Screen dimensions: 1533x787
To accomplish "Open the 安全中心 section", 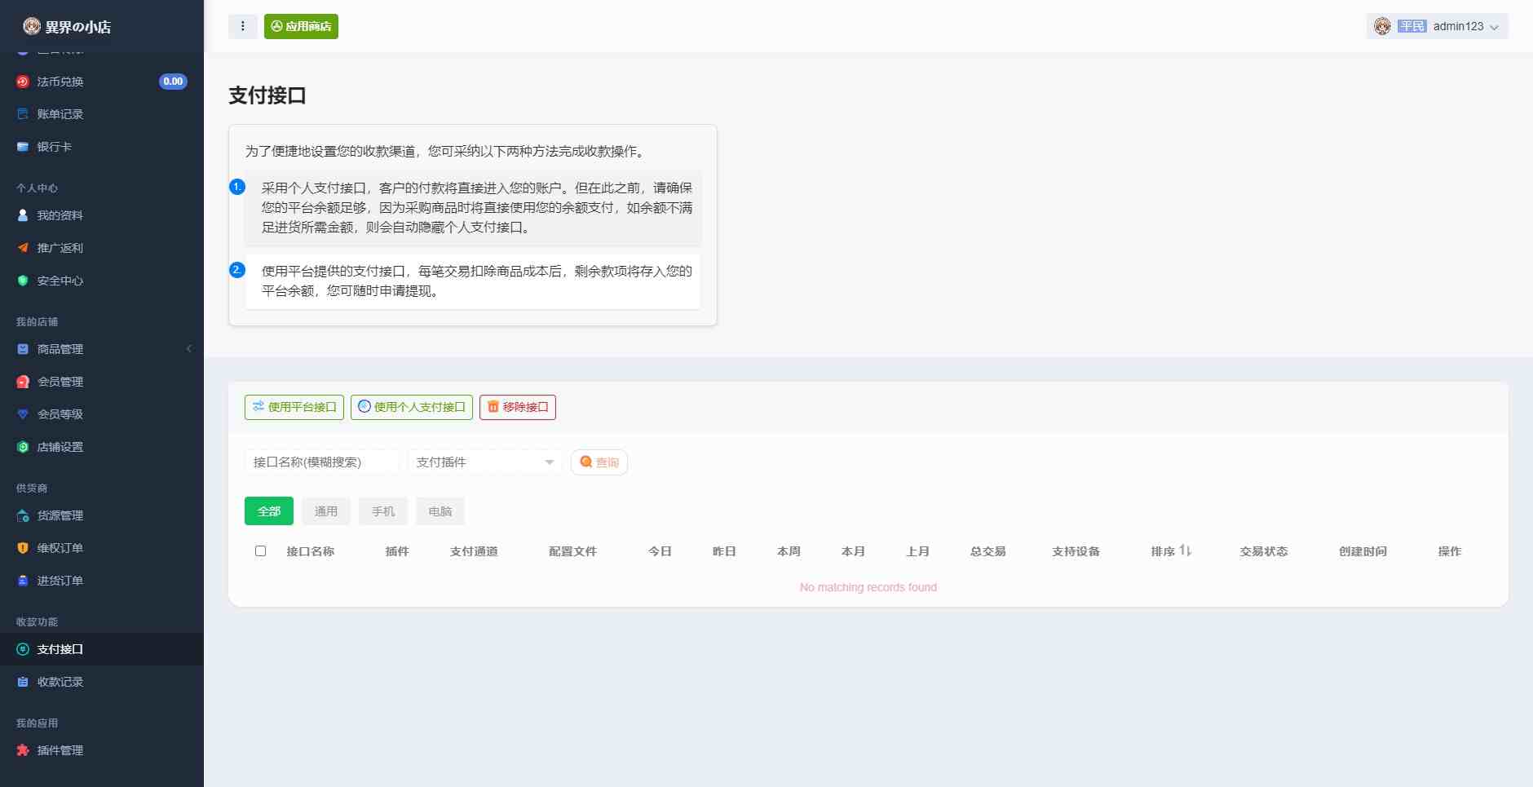I will pyautogui.click(x=59, y=280).
